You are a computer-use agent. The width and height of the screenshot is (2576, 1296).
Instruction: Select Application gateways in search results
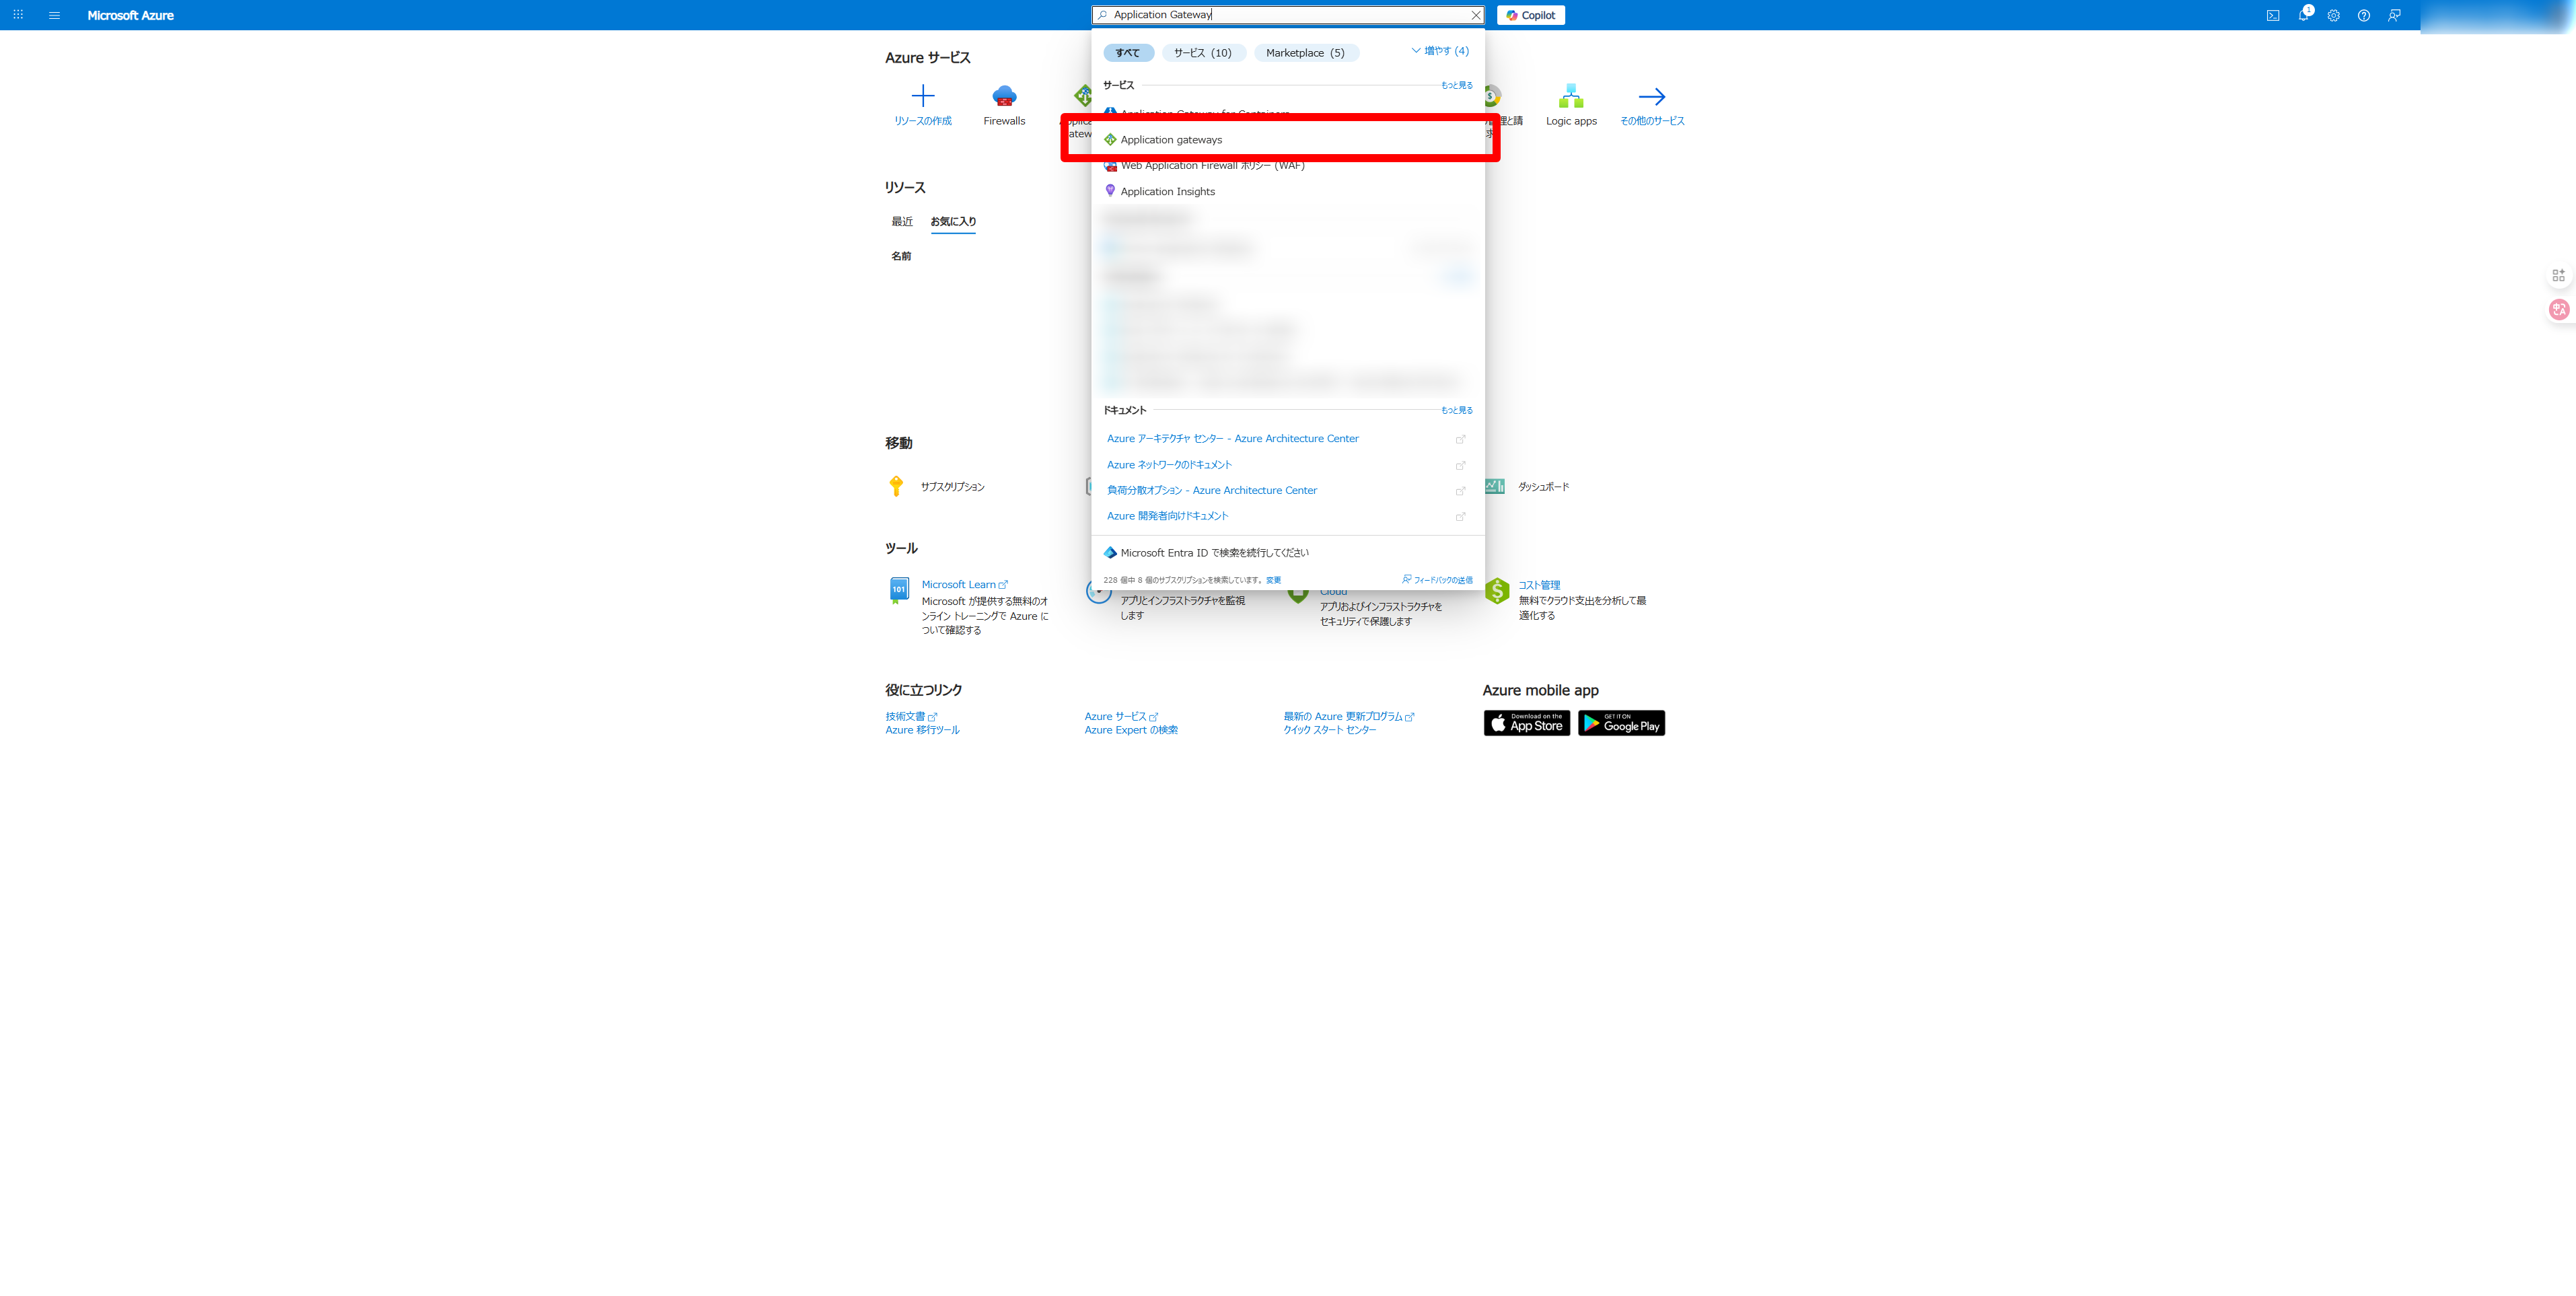point(1171,140)
